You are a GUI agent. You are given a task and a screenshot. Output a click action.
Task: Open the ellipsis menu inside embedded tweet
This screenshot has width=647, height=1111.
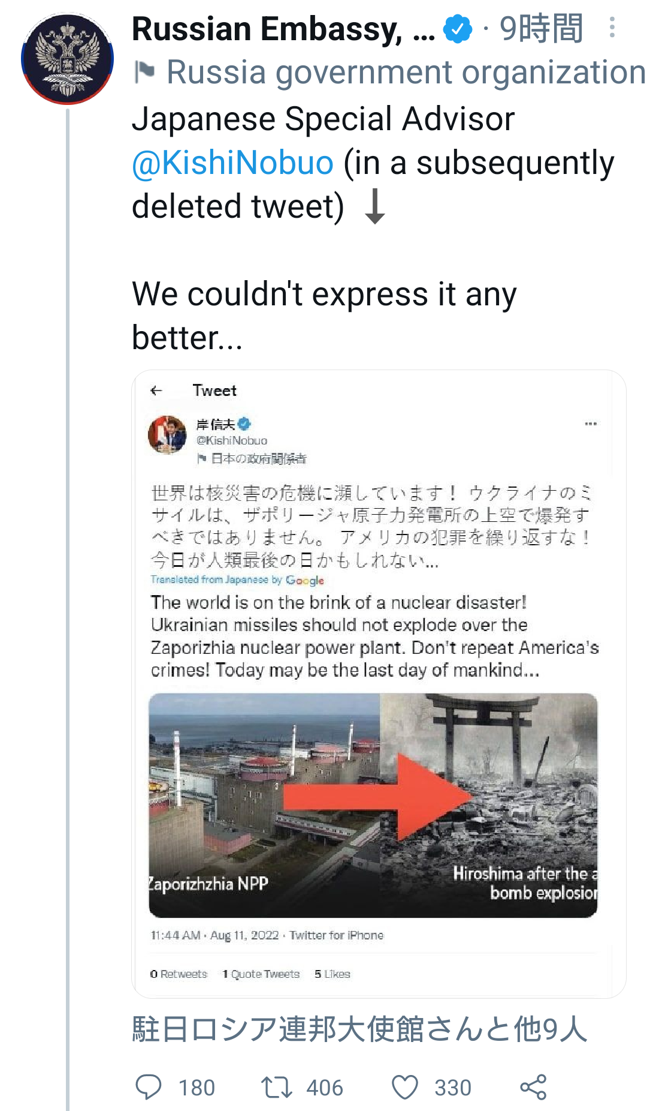(x=591, y=424)
